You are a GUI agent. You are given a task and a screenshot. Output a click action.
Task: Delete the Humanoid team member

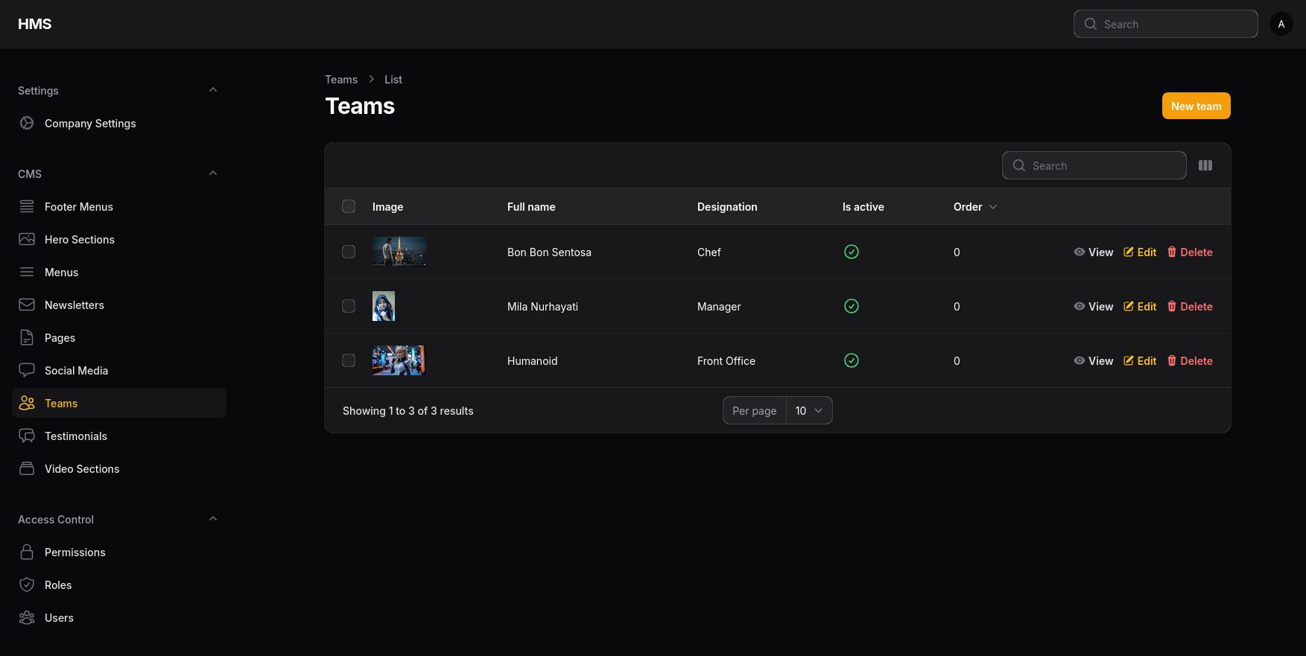pyautogui.click(x=1190, y=360)
